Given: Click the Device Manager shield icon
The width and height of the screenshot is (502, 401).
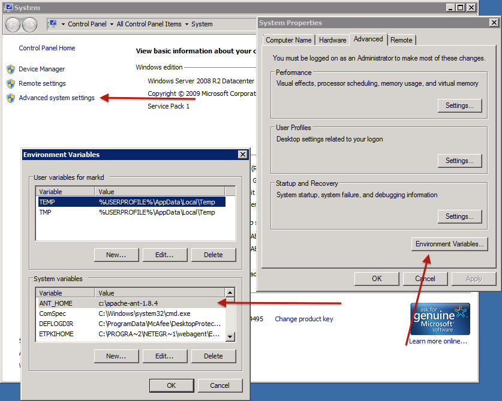Looking at the screenshot, I should click(x=10, y=69).
